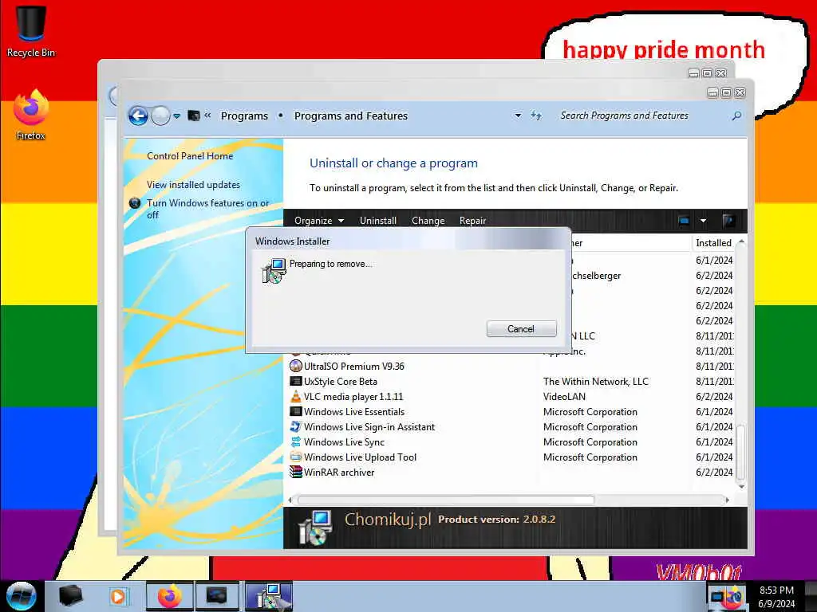Click the UltraISO disc icon
The image size is (817, 612).
tap(296, 366)
